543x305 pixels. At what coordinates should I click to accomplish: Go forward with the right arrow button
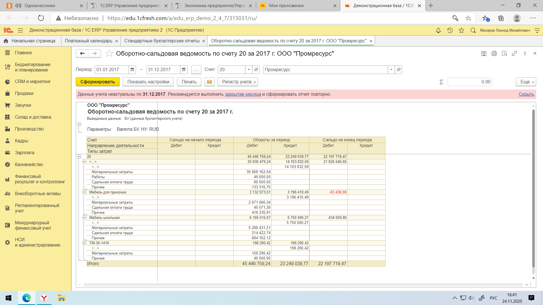pos(95,53)
